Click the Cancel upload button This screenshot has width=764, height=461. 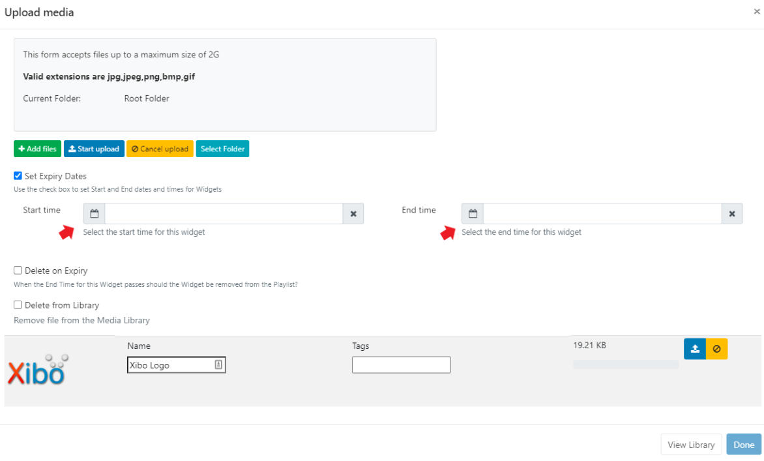(160, 149)
